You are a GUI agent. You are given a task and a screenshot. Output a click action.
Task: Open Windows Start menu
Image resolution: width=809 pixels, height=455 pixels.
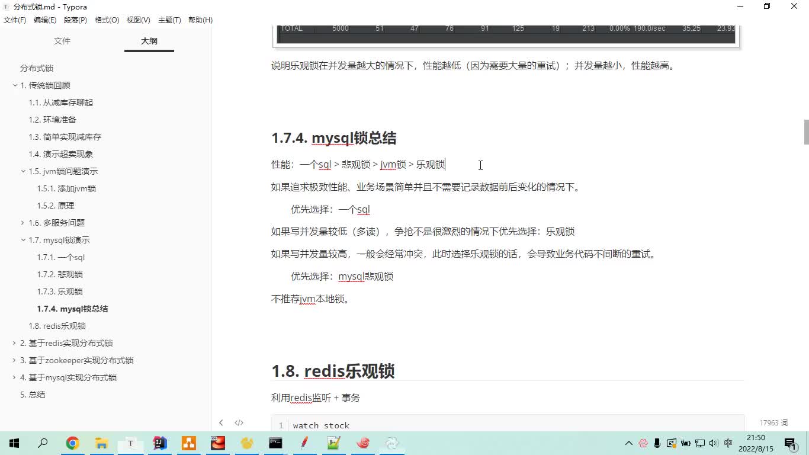[14, 443]
